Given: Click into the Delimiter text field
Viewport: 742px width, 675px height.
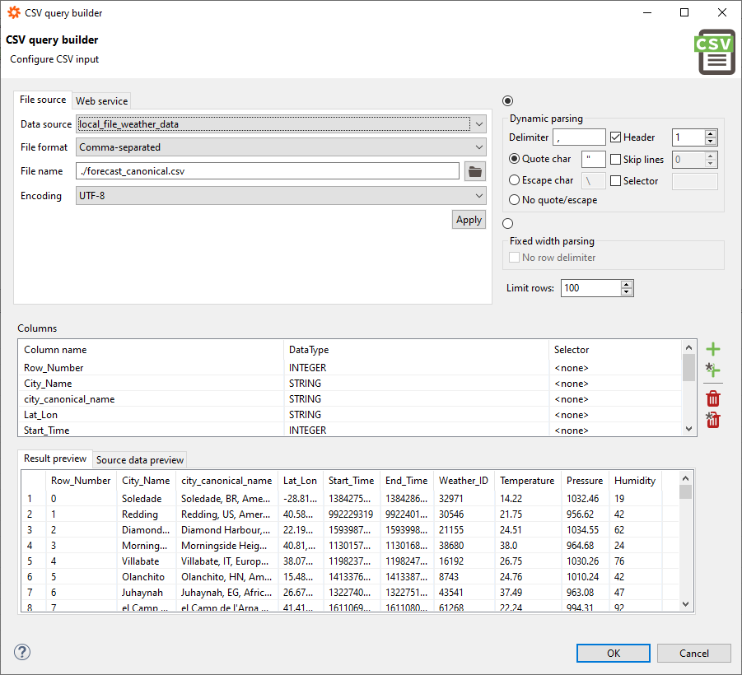Looking at the screenshot, I should pyautogui.click(x=579, y=137).
